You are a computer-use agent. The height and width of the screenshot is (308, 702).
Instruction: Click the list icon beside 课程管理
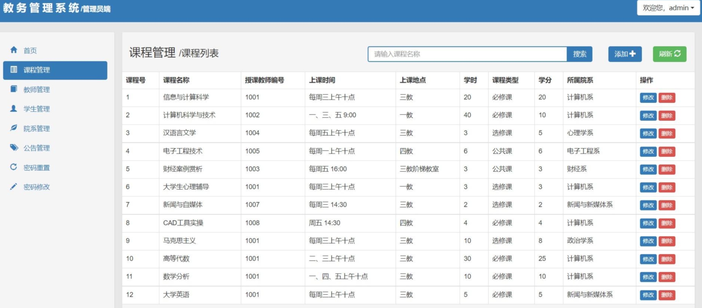14,70
